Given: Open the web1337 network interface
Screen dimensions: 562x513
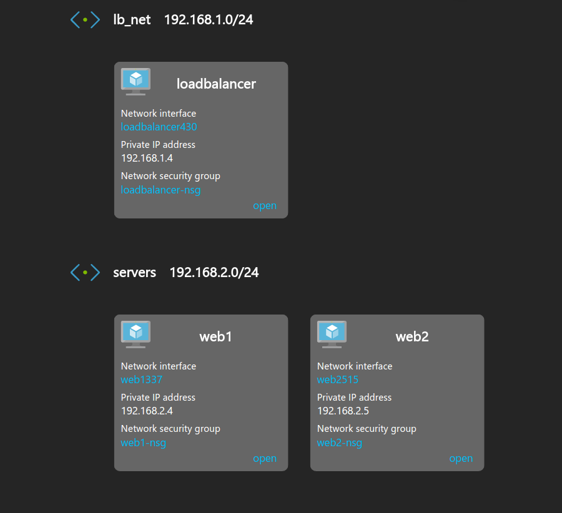Looking at the screenshot, I should pos(141,379).
